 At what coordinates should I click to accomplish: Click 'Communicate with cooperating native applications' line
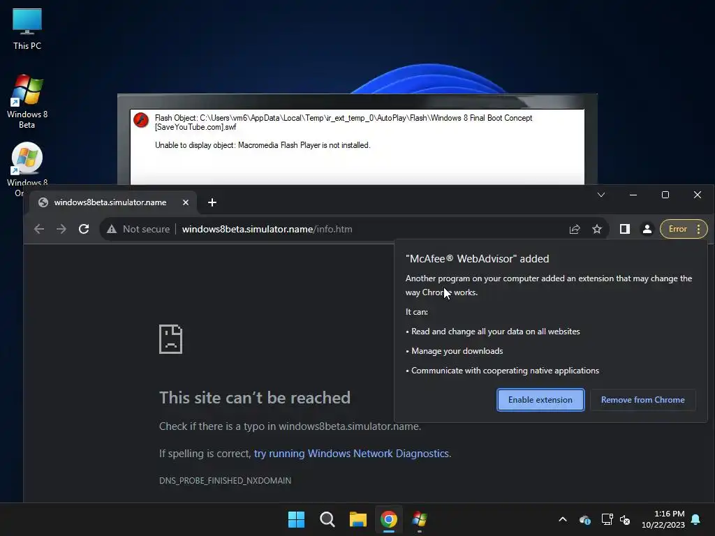point(506,371)
